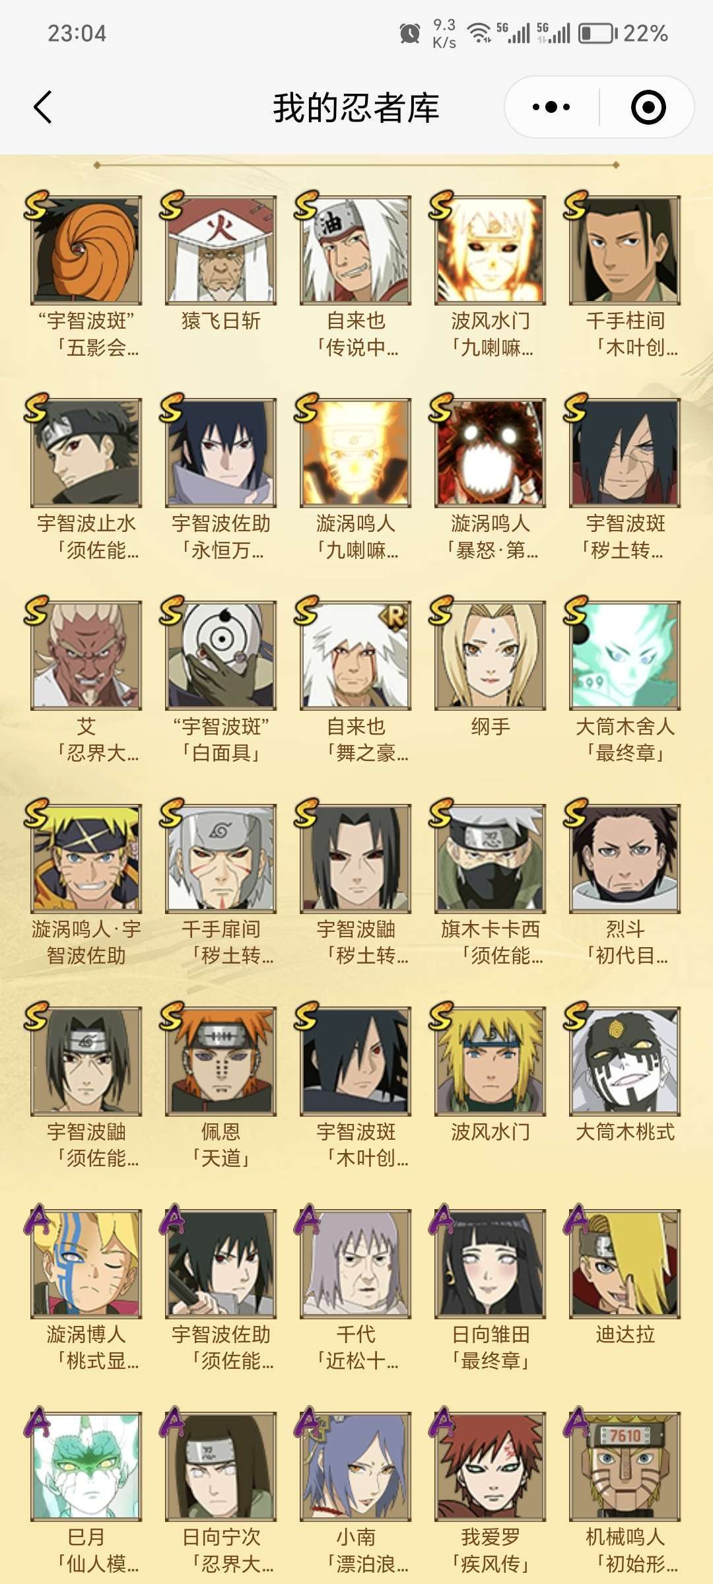Choose the 迪达拉 A-rank ninja
Image resolution: width=713 pixels, height=1584 pixels.
click(x=625, y=1263)
